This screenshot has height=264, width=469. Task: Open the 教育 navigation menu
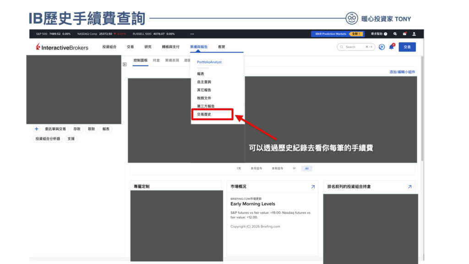pos(221,47)
